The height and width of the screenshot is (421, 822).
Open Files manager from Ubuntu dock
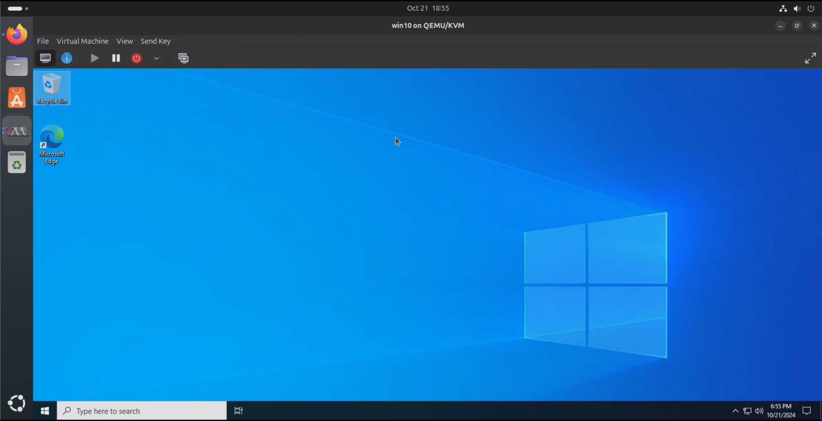click(x=17, y=66)
